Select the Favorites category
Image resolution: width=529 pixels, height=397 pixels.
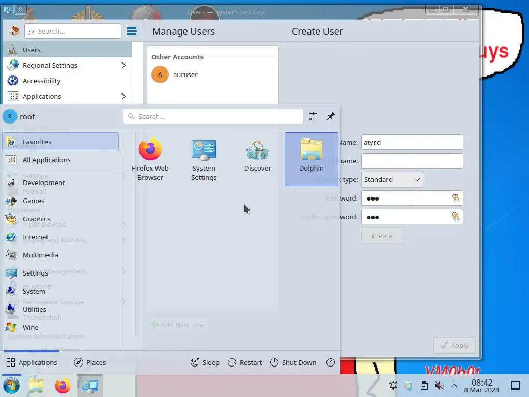tap(61, 142)
